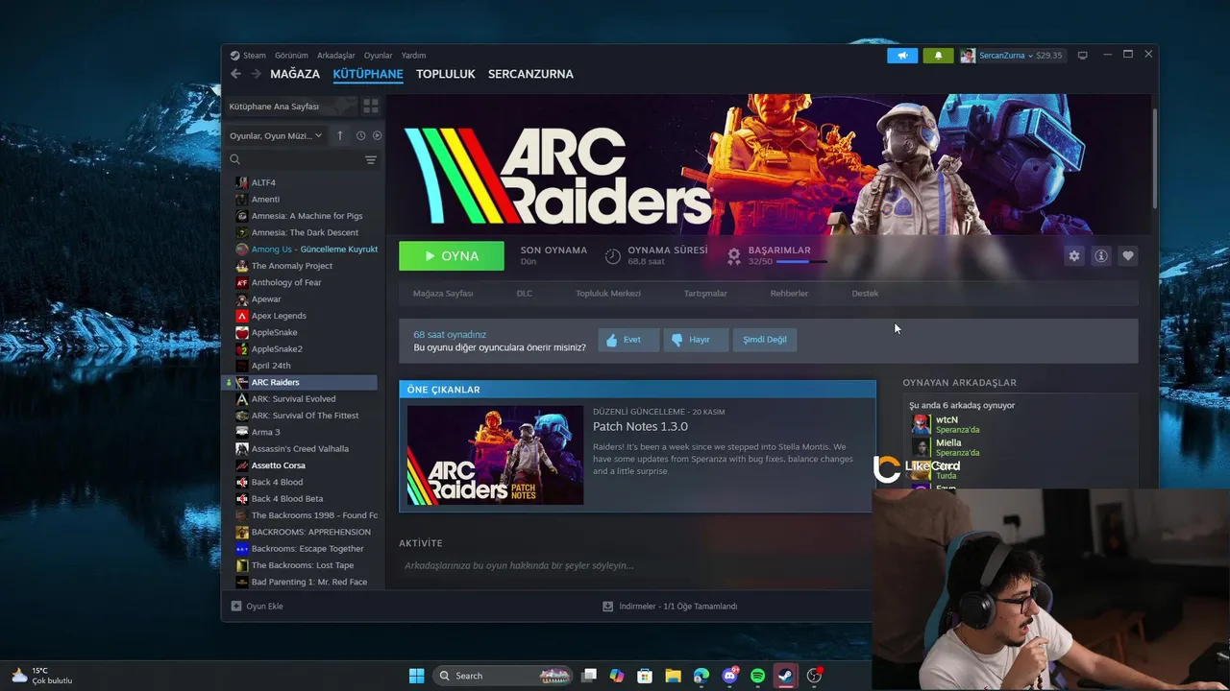Select the KÜTÜPHANE tab
This screenshot has height=691, width=1230.
[368, 74]
